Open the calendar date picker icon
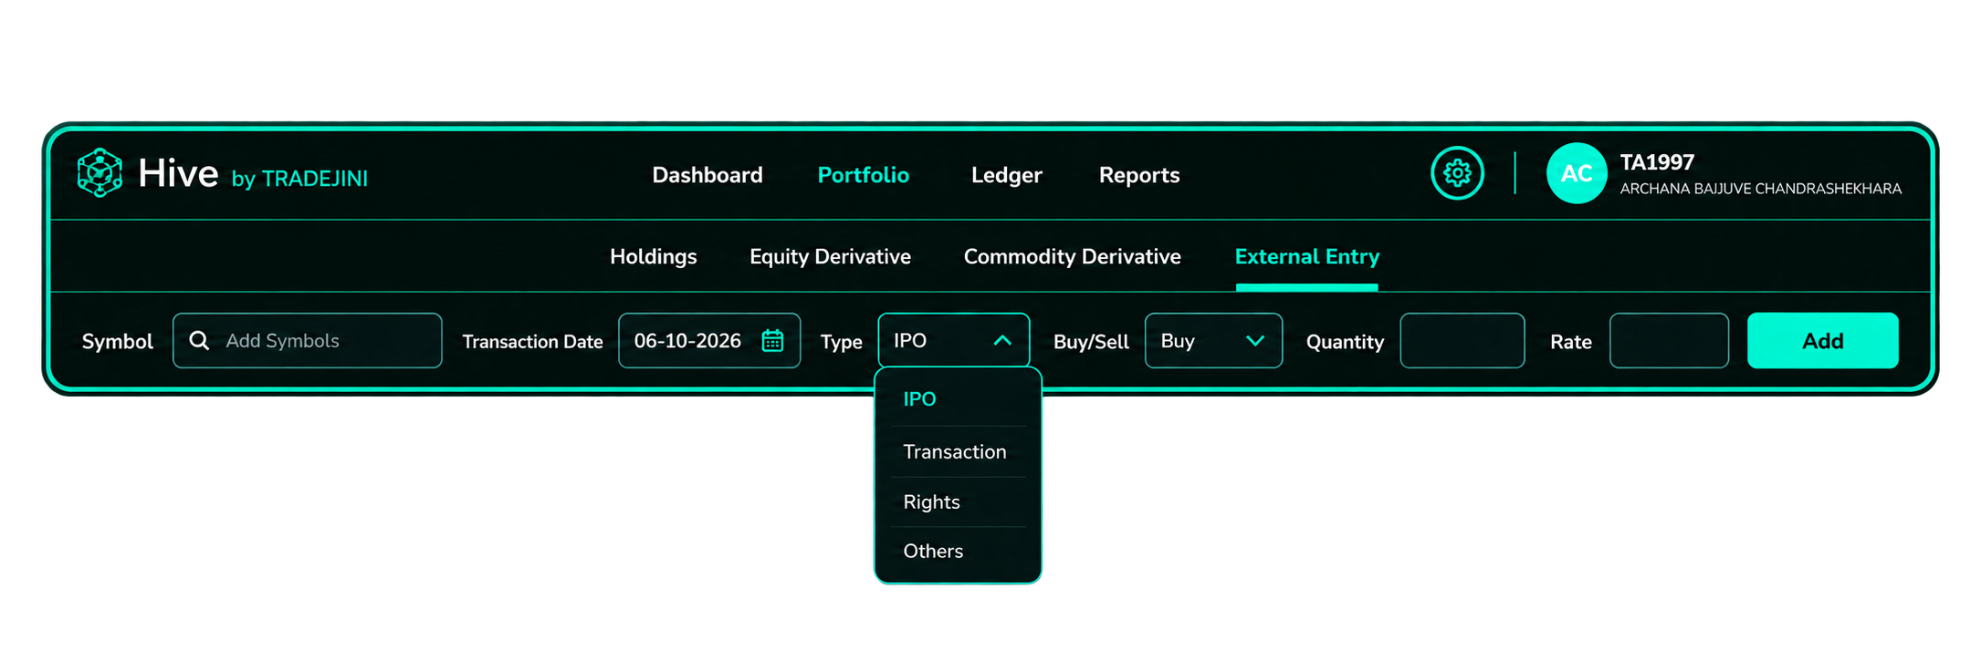The height and width of the screenshot is (661, 1981). coord(772,340)
